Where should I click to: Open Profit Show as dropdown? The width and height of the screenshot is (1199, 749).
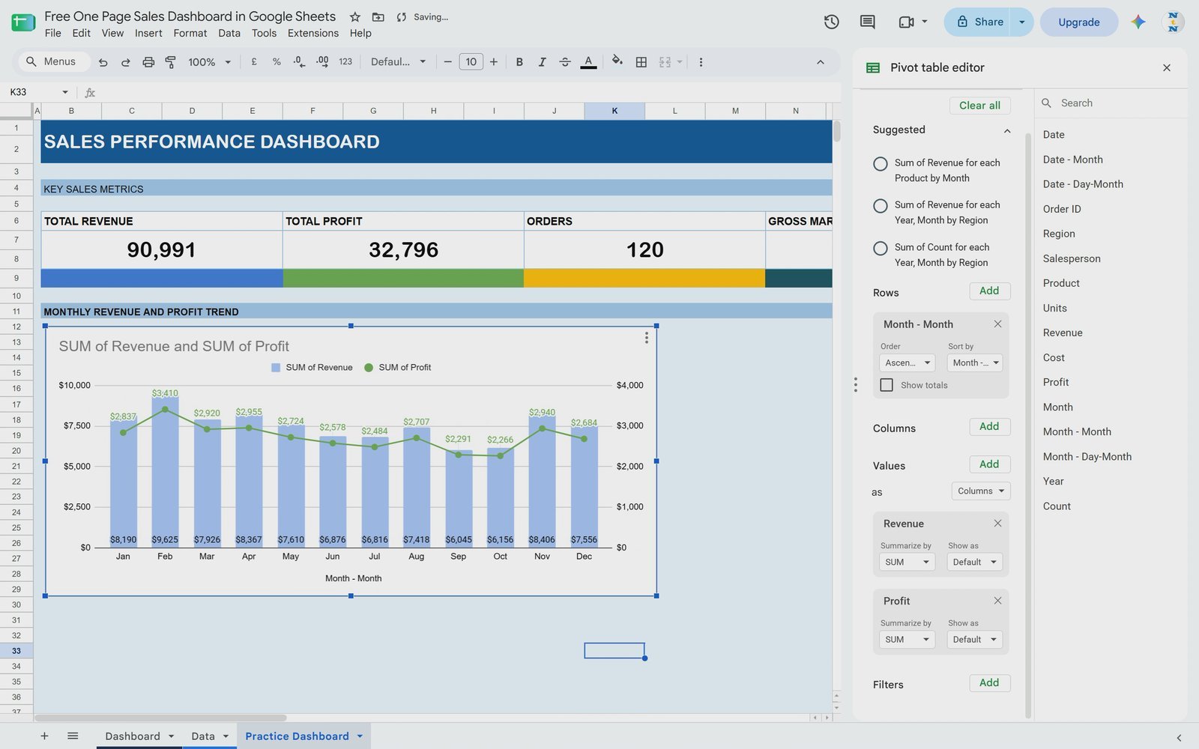(975, 640)
